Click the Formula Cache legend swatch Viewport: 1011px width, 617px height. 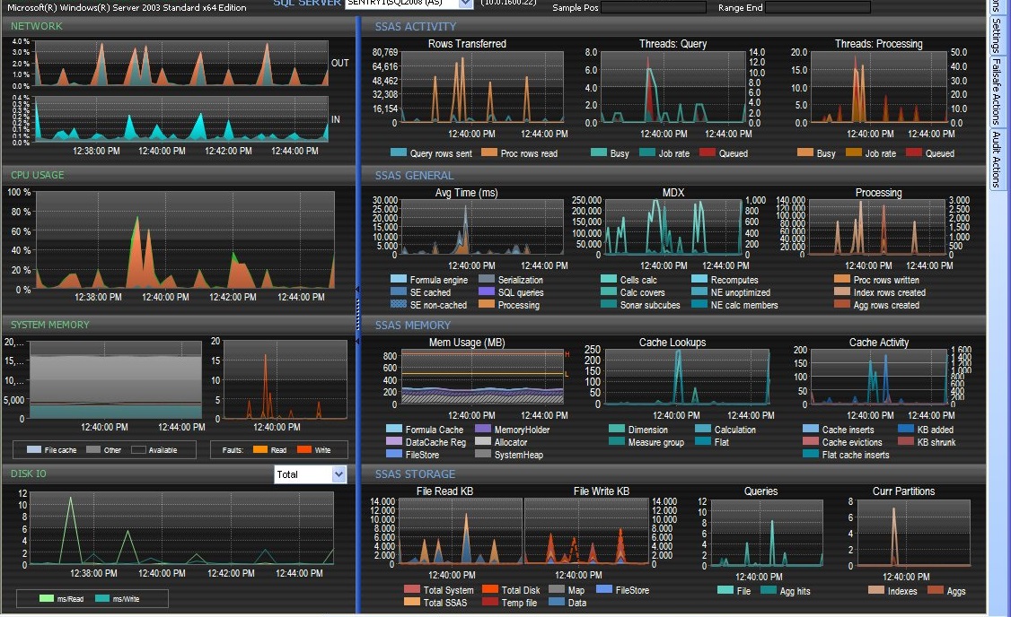pos(394,429)
